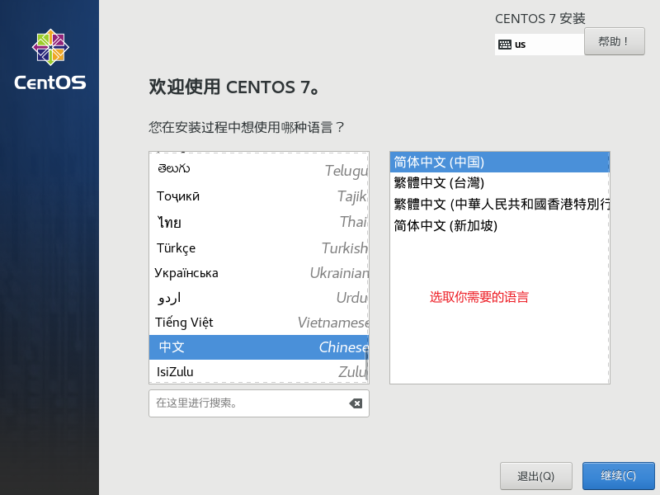Open the 帮助! help button
The height and width of the screenshot is (495, 660).
tap(614, 41)
